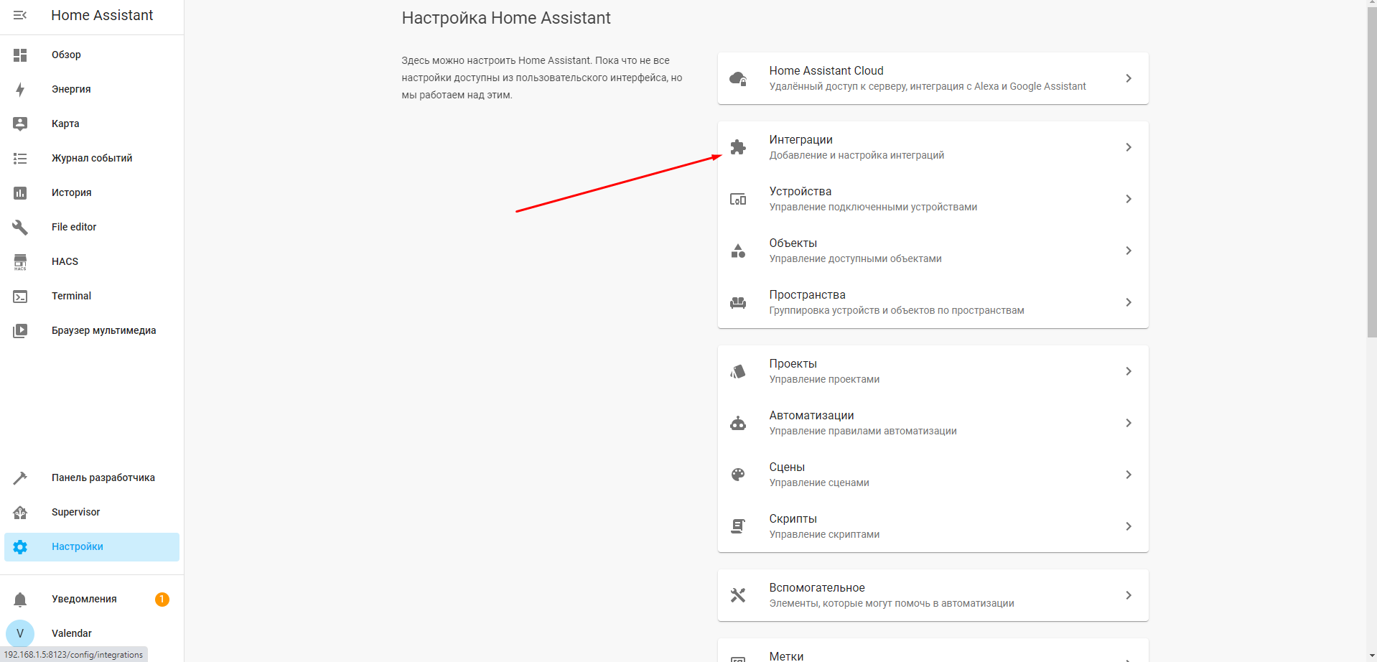1377x662 pixels.
Task: Click the Settings gear icon
Action: (20, 546)
